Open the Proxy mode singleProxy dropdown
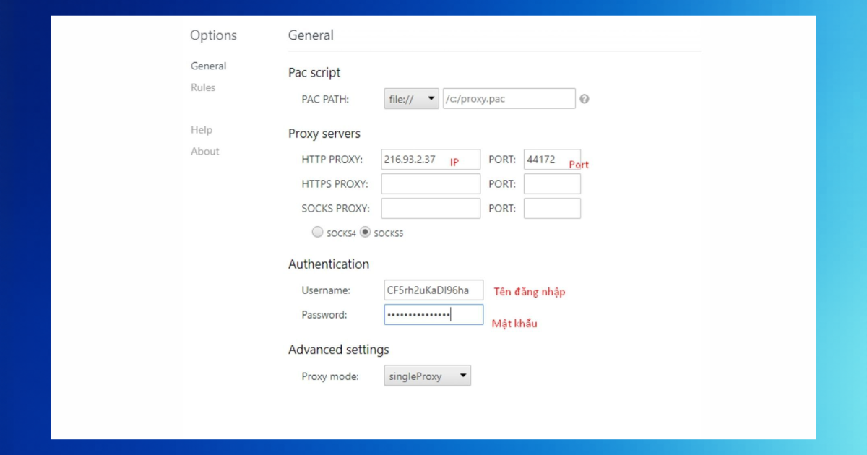 point(427,376)
